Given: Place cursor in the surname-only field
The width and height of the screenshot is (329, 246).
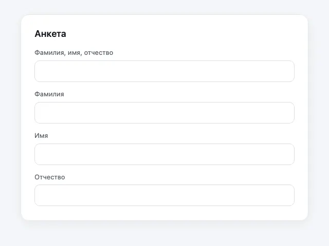Looking at the screenshot, I should 164,113.
